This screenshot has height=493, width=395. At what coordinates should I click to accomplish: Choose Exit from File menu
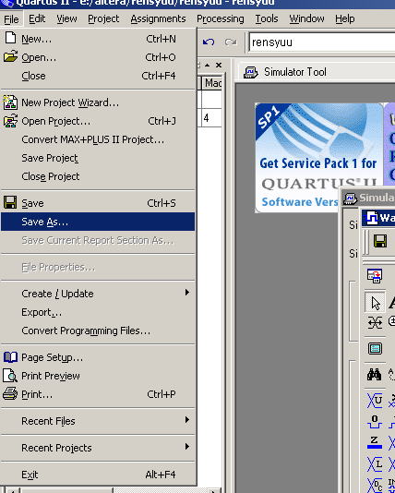(98, 475)
